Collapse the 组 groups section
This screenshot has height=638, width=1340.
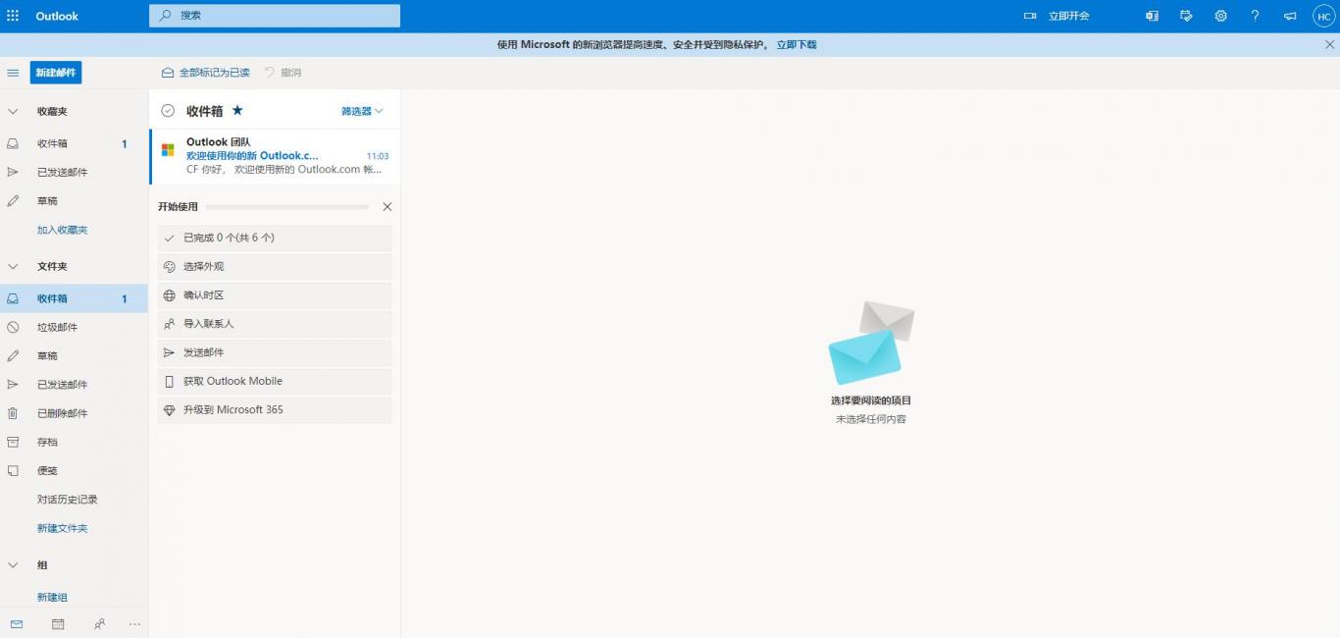13,565
